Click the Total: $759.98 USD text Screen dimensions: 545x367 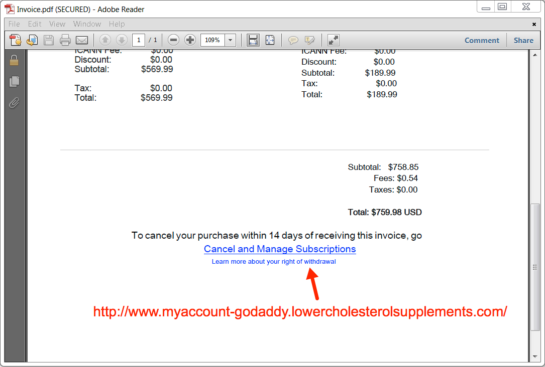pyautogui.click(x=385, y=212)
